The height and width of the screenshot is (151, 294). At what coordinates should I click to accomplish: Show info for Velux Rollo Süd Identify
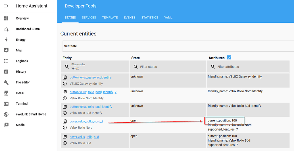coord(65,113)
